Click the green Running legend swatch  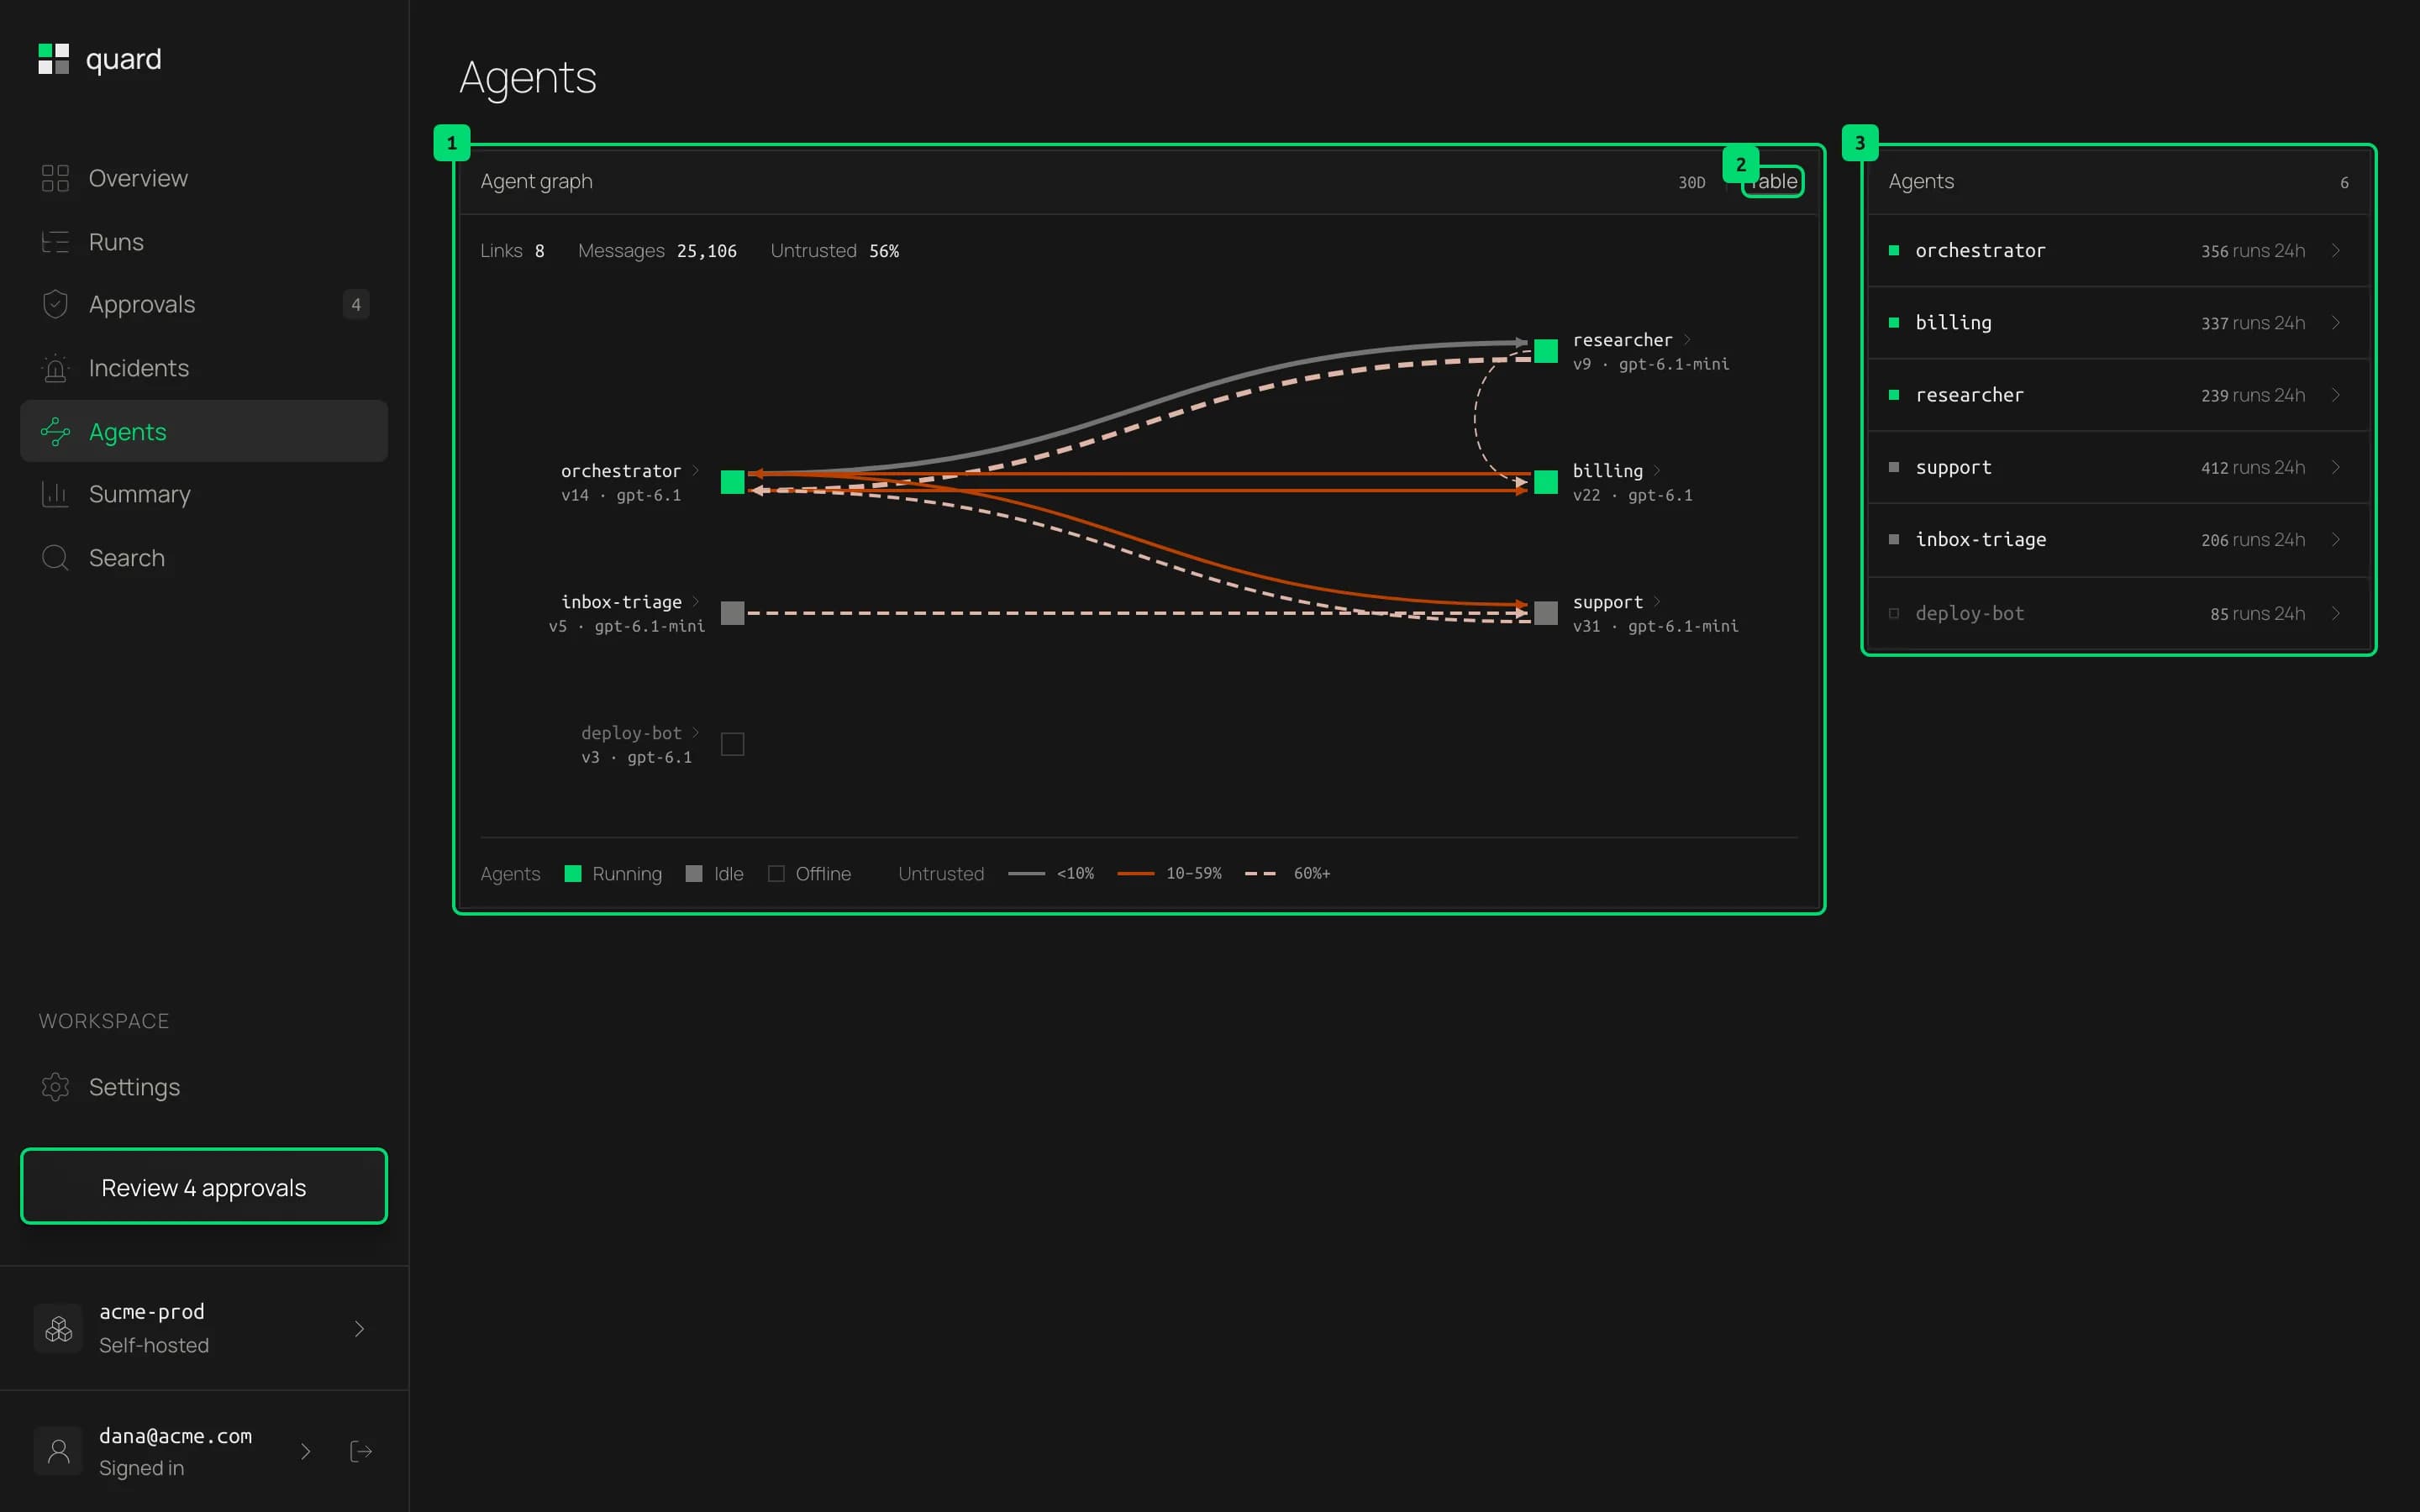tap(573, 873)
